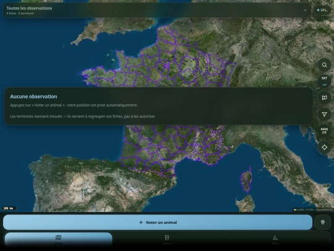Open the map search magnifier button
This screenshot has height=251, width=334.
(x=324, y=65)
